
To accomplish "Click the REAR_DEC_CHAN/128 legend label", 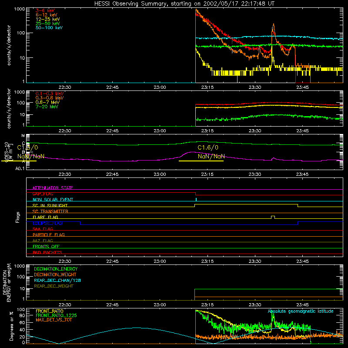I will point(57,280).
